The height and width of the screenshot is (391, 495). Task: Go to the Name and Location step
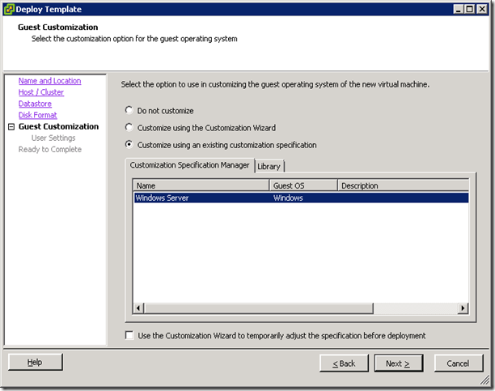point(49,81)
